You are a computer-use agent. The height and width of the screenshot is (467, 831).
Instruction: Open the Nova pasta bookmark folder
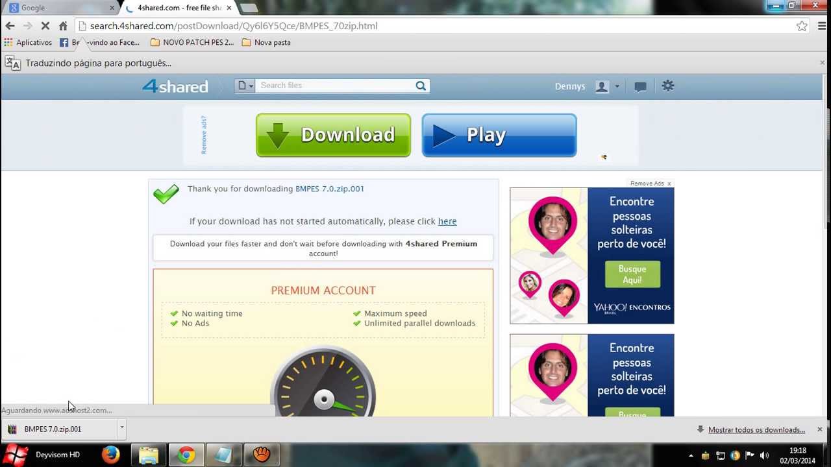[x=266, y=42]
